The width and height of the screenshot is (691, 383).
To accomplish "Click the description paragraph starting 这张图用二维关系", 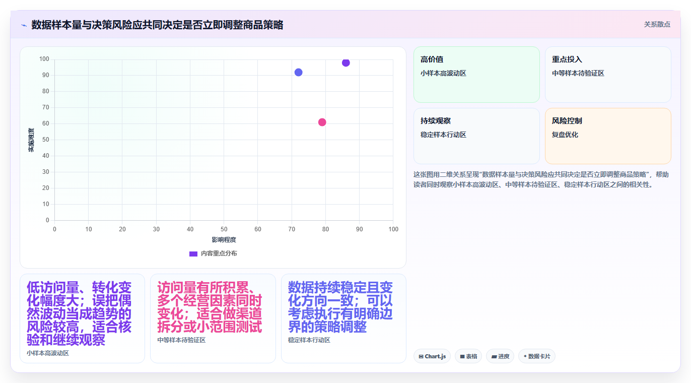I will click(x=541, y=179).
